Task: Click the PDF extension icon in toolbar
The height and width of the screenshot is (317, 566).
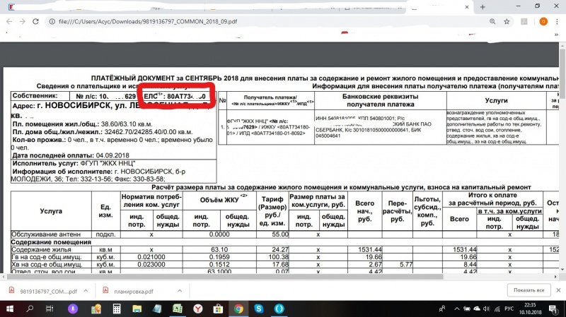Action: pos(524,22)
